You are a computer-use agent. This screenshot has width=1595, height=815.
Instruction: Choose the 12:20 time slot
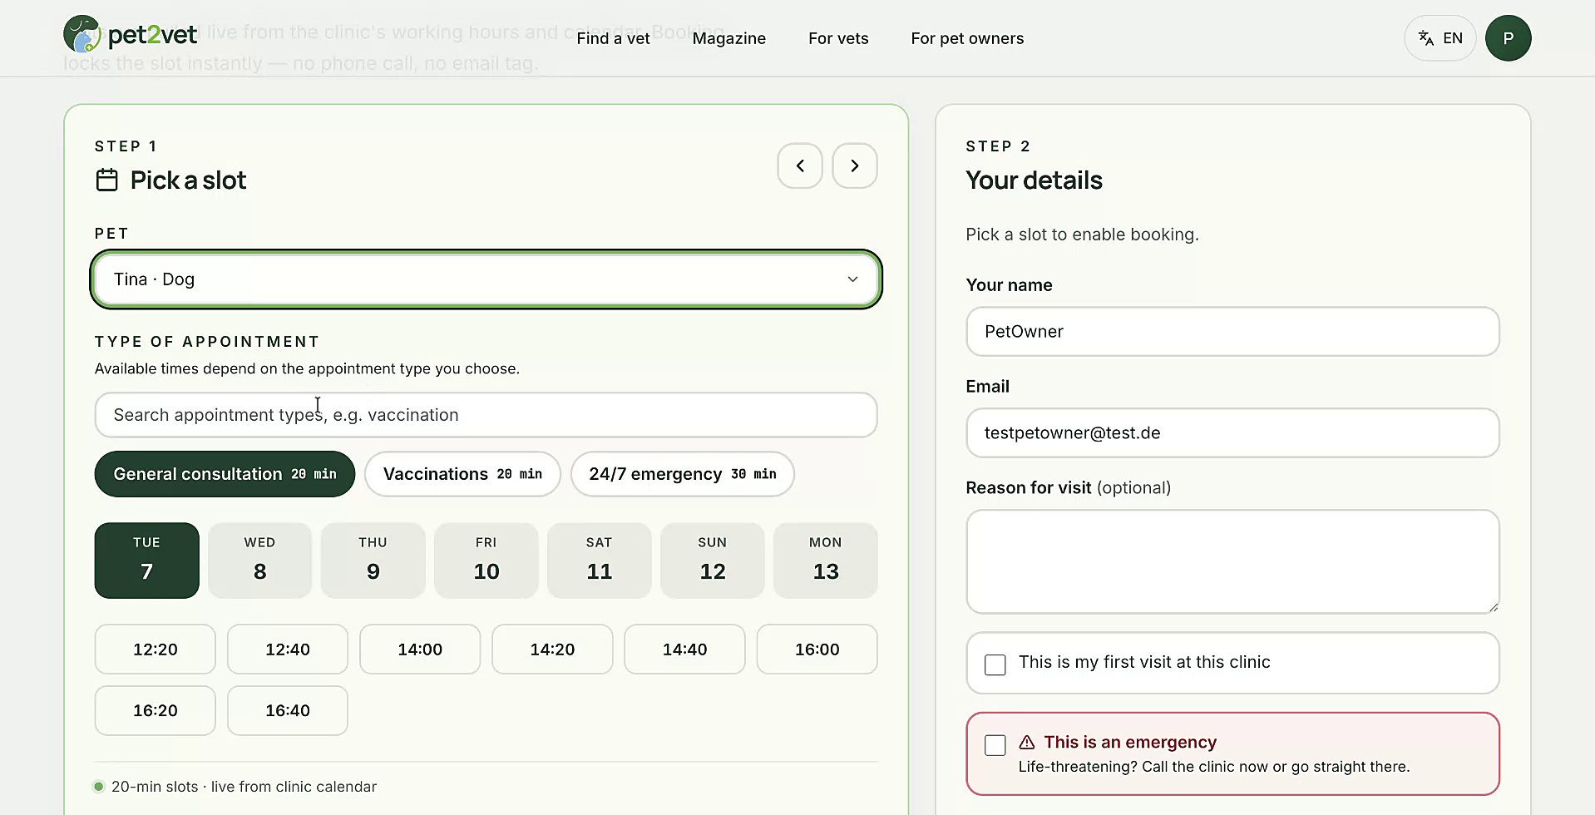pyautogui.click(x=156, y=650)
